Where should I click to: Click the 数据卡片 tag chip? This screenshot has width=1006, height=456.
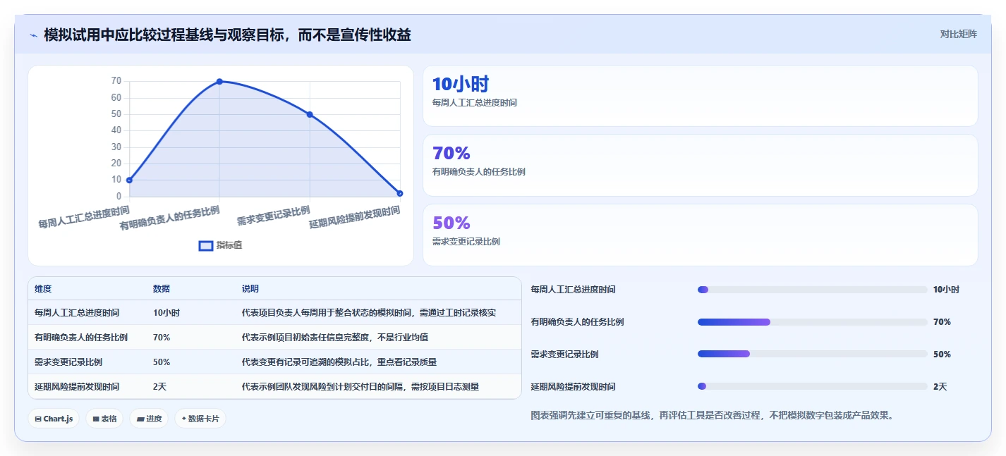(x=200, y=419)
